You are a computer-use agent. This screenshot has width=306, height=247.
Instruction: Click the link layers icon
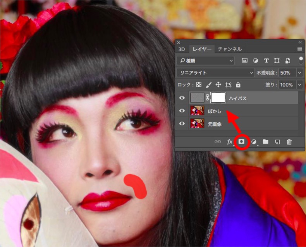tap(217, 142)
